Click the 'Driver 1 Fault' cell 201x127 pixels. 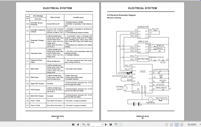(38, 101)
